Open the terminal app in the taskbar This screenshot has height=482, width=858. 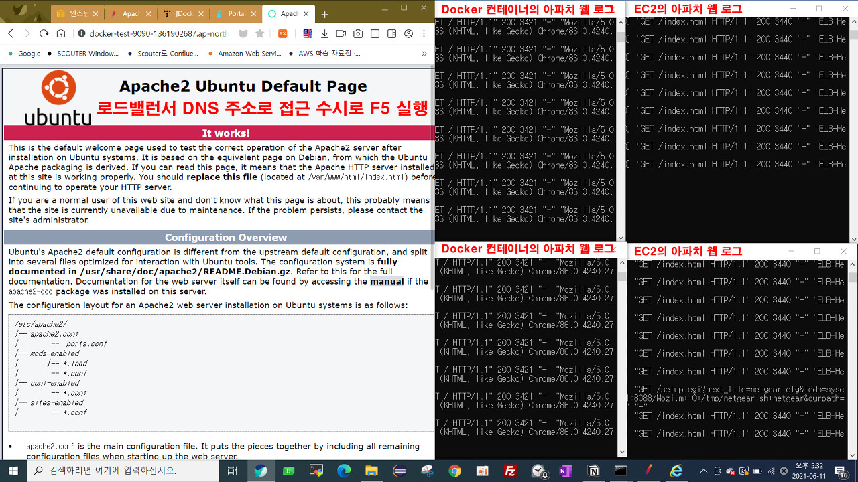tap(621, 471)
